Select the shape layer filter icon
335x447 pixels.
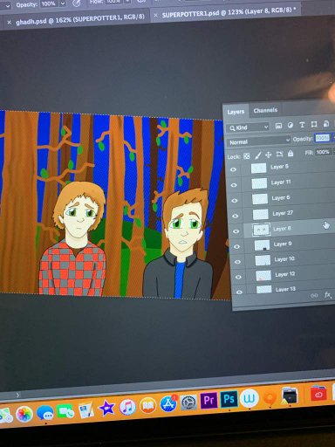click(x=314, y=125)
